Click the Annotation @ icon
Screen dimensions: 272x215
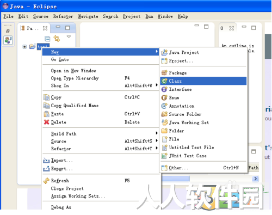pyautogui.click(x=164, y=106)
